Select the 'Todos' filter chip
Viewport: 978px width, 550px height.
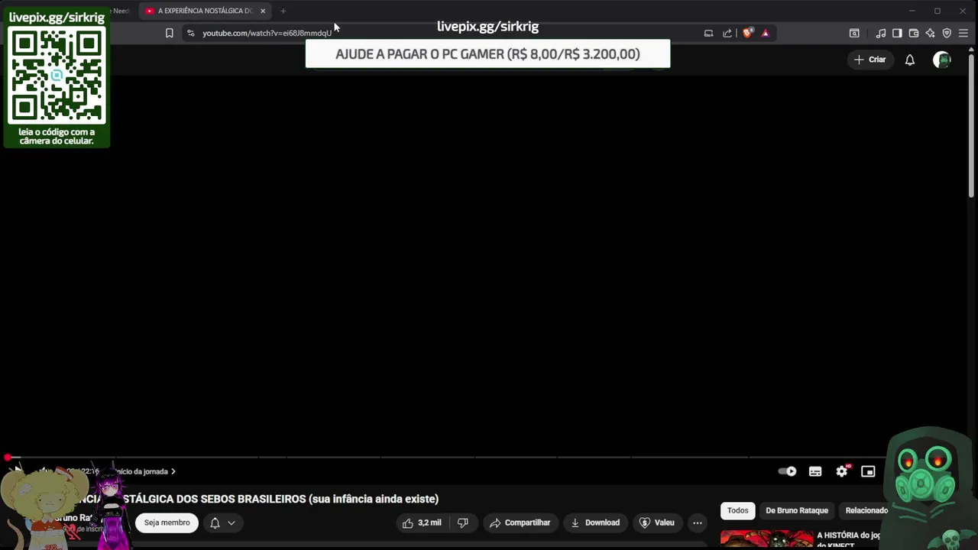[737, 510]
